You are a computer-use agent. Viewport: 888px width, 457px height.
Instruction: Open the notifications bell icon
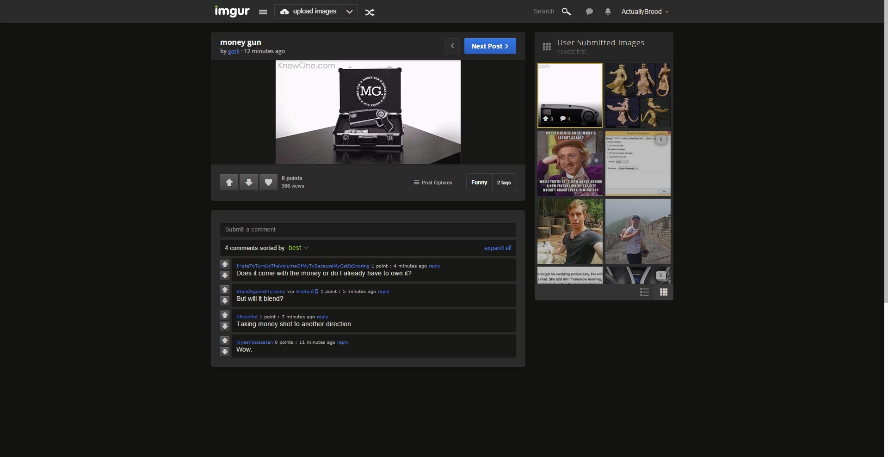click(608, 12)
